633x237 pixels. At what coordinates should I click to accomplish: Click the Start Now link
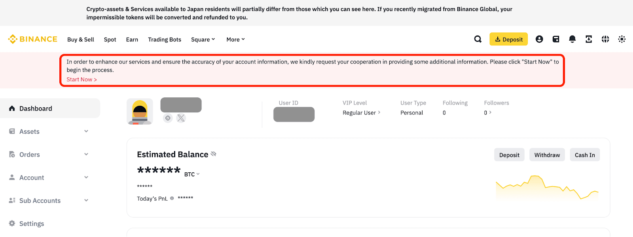(81, 79)
